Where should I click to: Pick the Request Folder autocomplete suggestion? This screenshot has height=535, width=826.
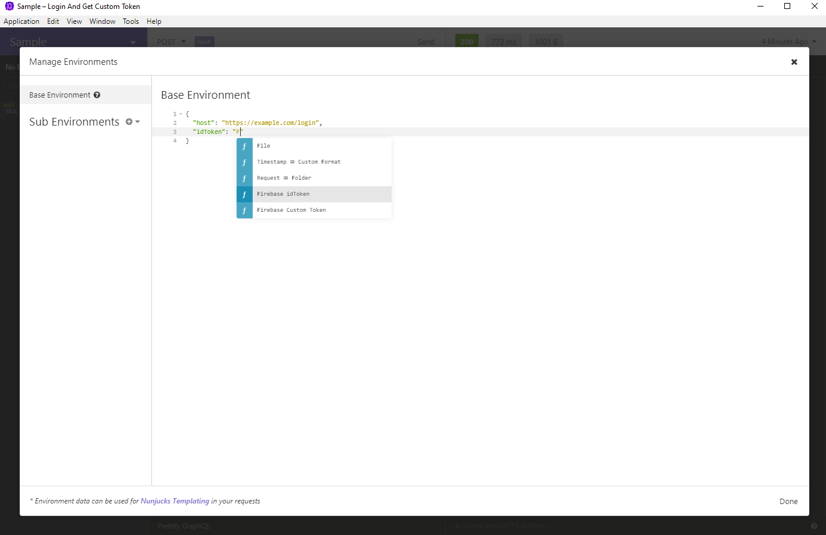pos(314,178)
